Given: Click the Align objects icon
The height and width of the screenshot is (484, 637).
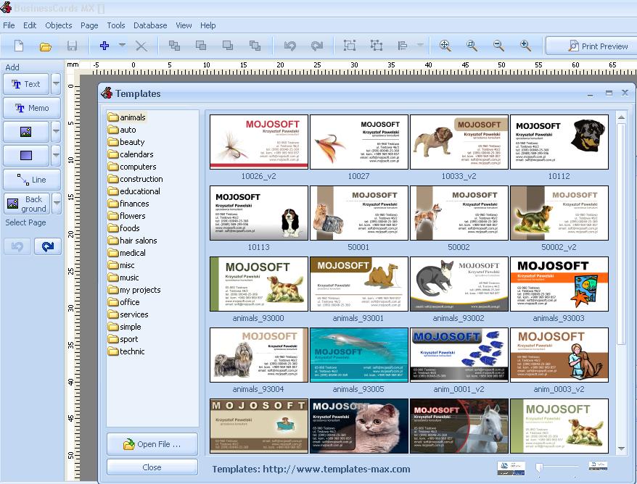Looking at the screenshot, I should (403, 46).
